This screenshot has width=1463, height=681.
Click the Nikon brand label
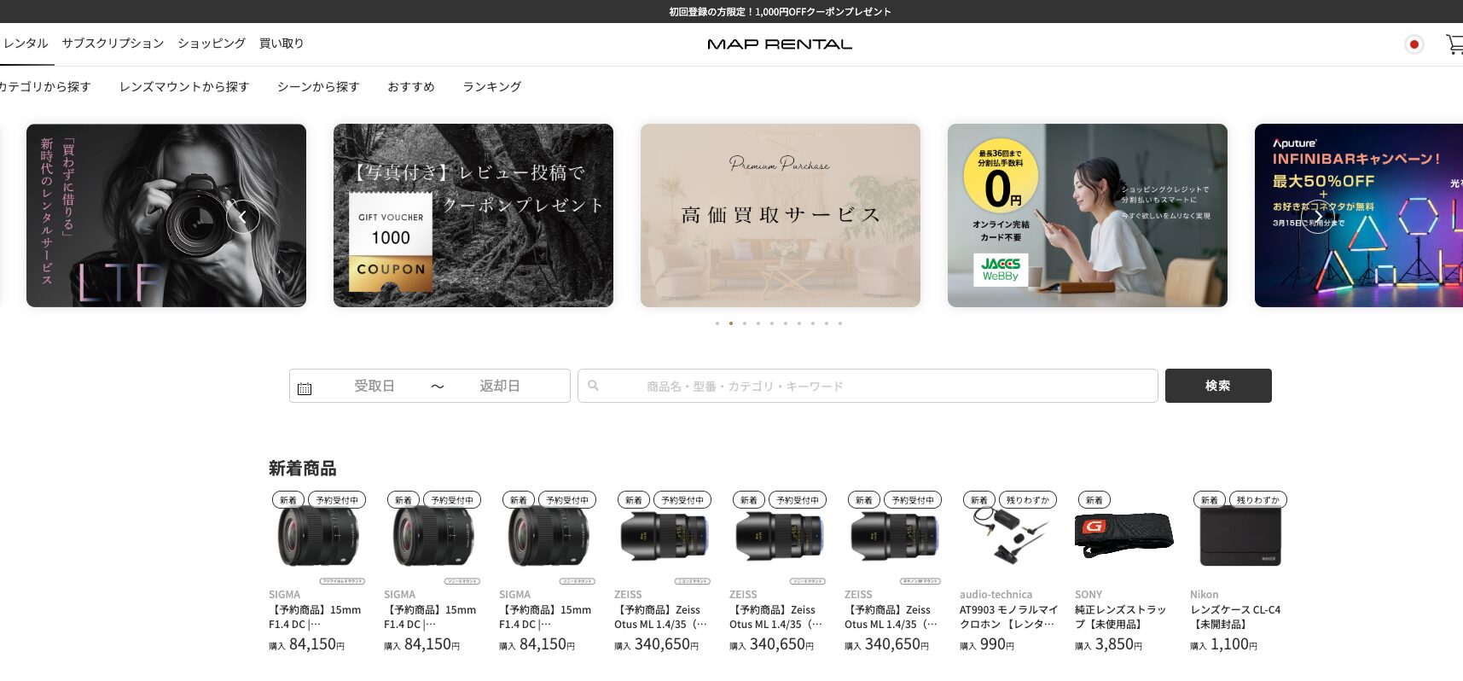[x=1205, y=595]
